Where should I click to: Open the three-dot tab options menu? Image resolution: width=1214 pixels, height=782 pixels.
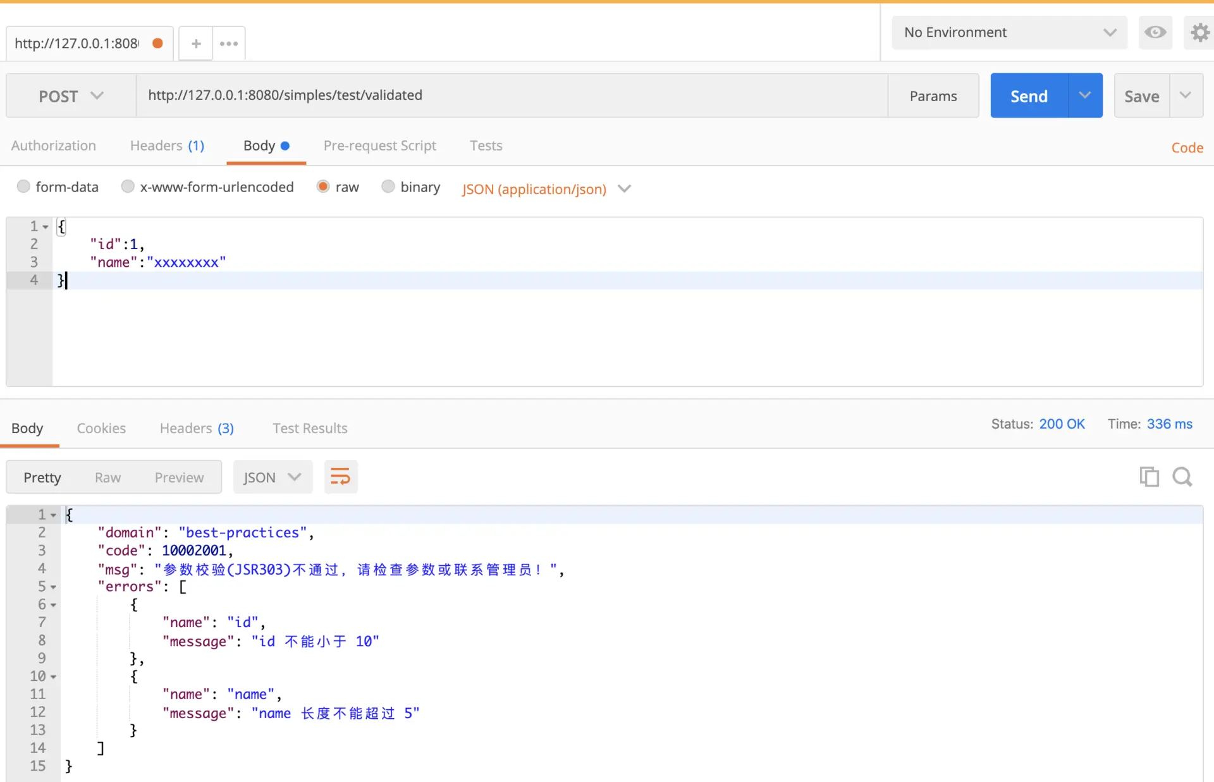point(228,44)
